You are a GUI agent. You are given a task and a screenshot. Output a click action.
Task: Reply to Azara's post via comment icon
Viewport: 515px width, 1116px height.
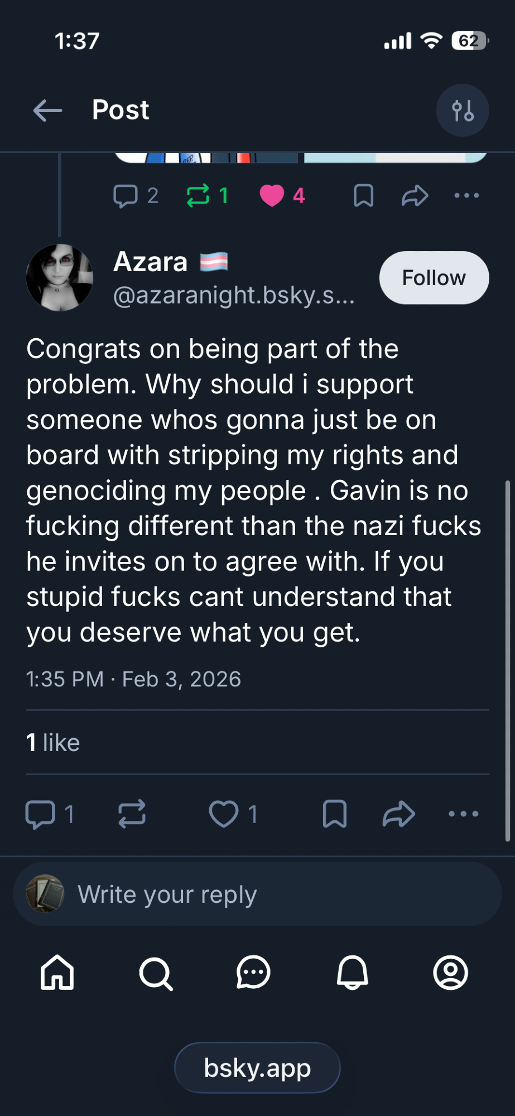(41, 814)
